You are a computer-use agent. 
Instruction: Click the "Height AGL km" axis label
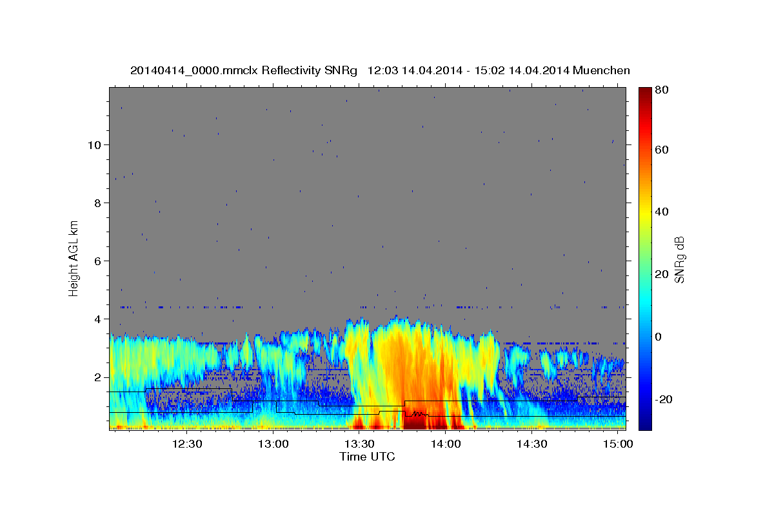74,258
